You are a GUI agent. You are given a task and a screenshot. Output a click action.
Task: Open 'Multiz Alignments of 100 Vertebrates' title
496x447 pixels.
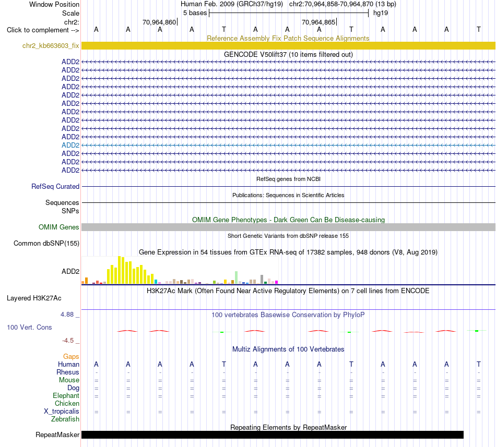[x=288, y=349]
